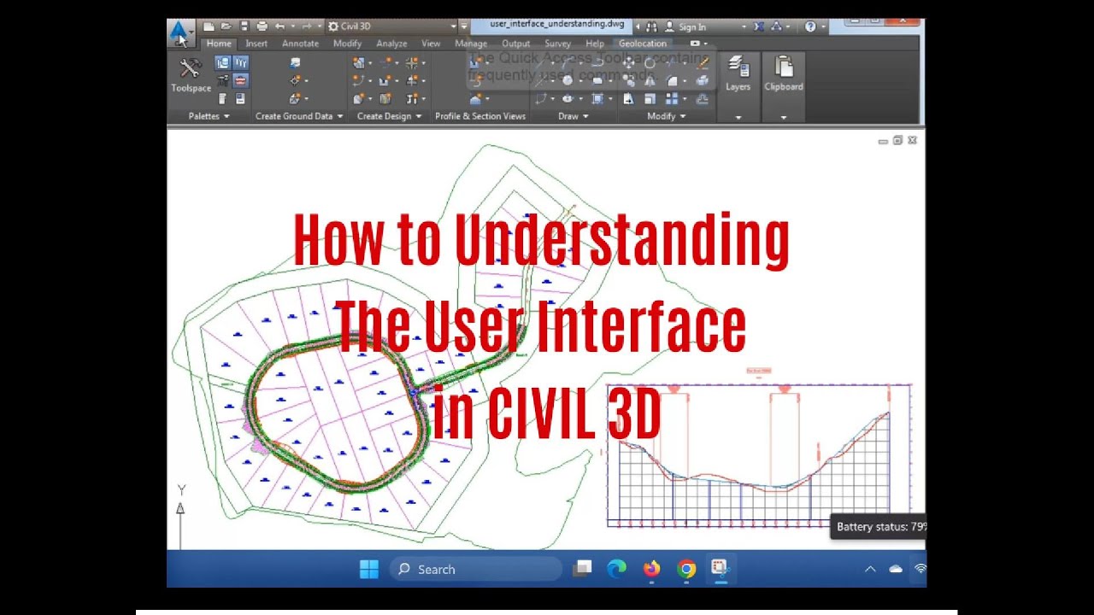The height and width of the screenshot is (615, 1094).
Task: Toggle the Settings tab palette button
Action: click(x=240, y=62)
